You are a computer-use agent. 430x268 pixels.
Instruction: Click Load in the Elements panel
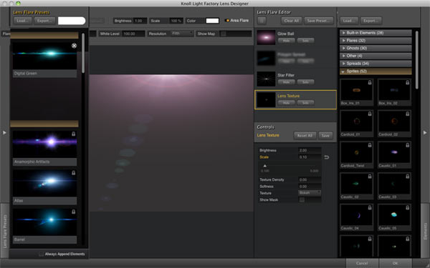pyautogui.click(x=349, y=21)
